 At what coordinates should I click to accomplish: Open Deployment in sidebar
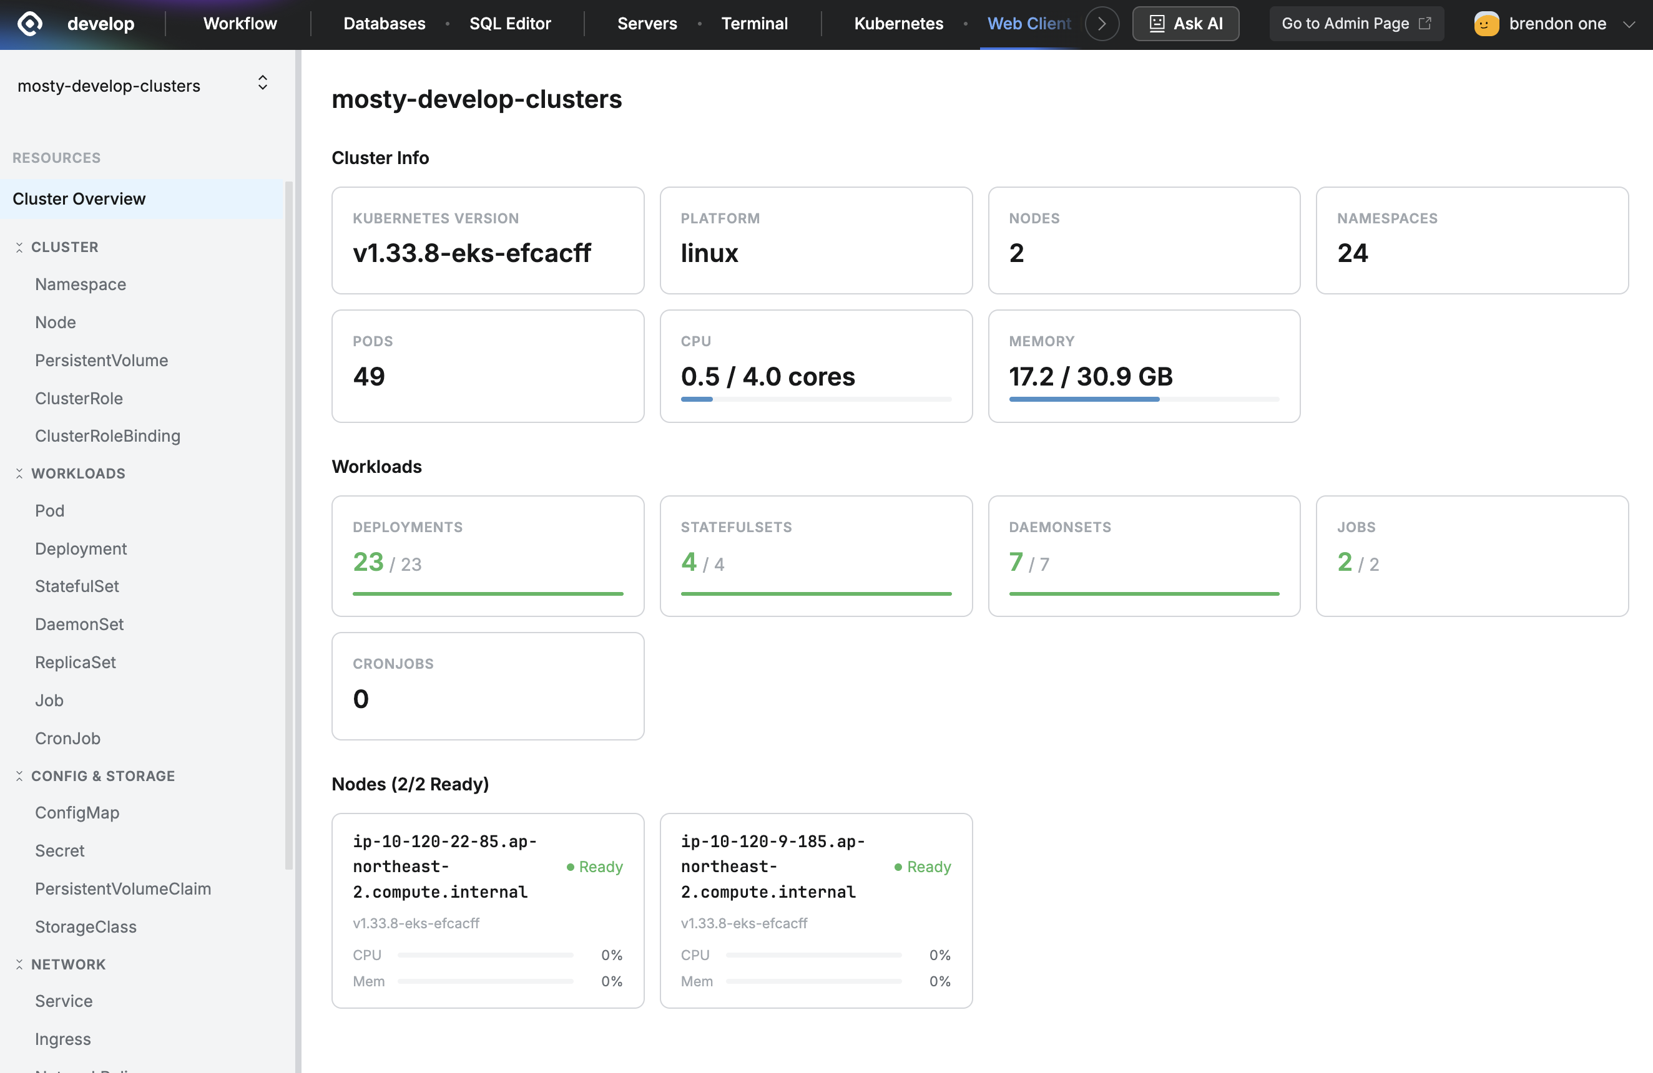coord(81,548)
